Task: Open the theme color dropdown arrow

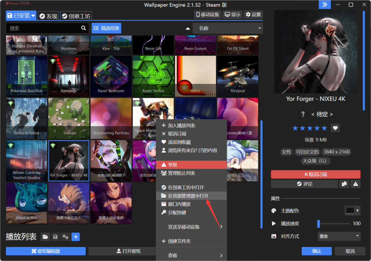Action: 357,211
